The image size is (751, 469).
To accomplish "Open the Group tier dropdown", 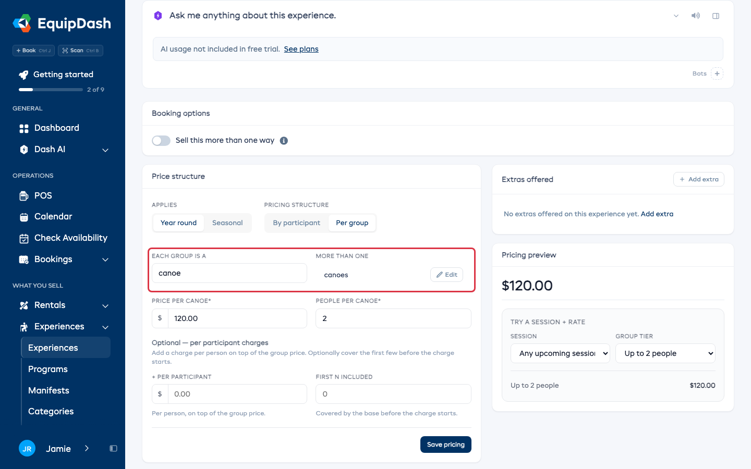I will click(x=665, y=353).
